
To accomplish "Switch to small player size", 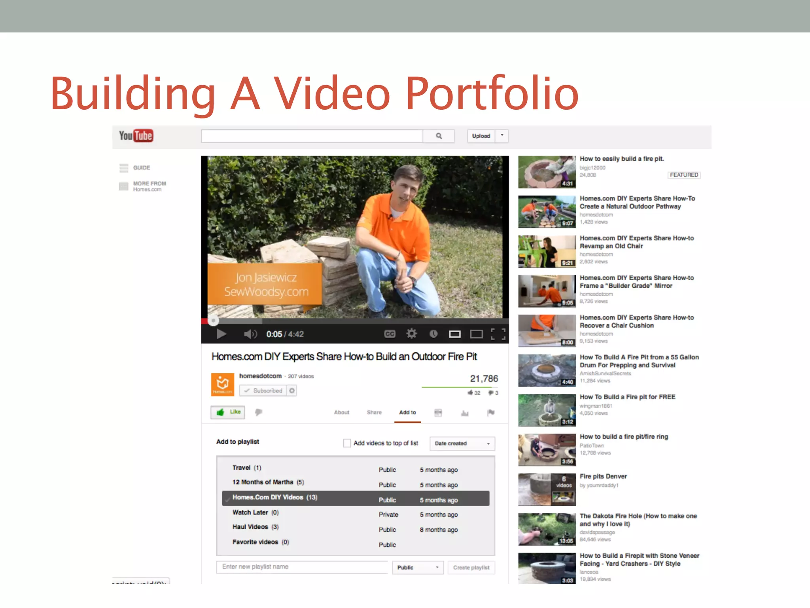I will (455, 334).
